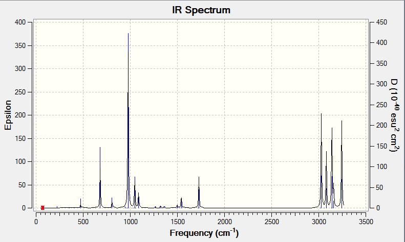Click the peak near 3150 cm-1
This screenshot has width=405, height=242.
[332, 168]
